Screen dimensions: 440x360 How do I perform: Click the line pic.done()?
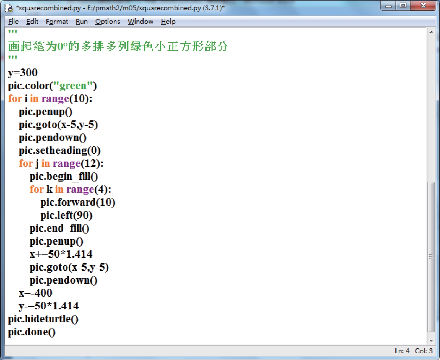click(x=32, y=332)
